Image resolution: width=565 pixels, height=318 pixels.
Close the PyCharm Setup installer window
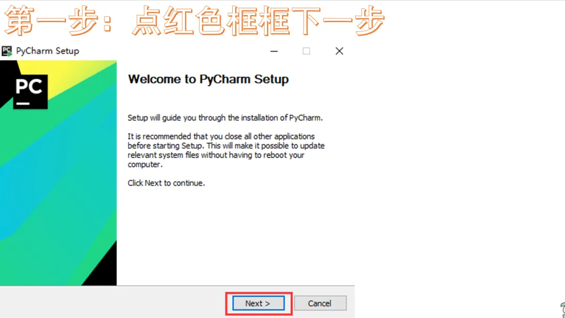coord(339,51)
